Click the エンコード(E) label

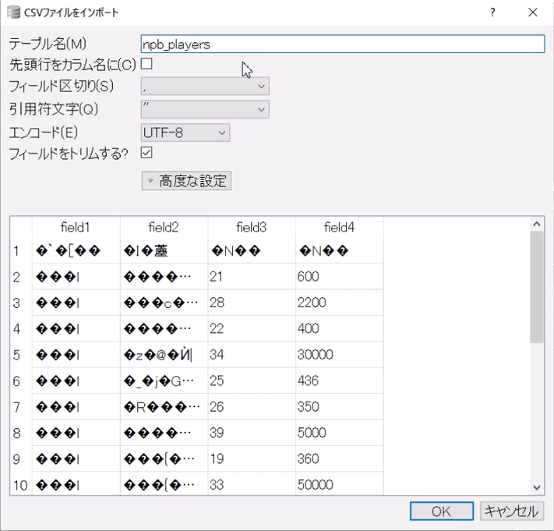click(x=44, y=133)
